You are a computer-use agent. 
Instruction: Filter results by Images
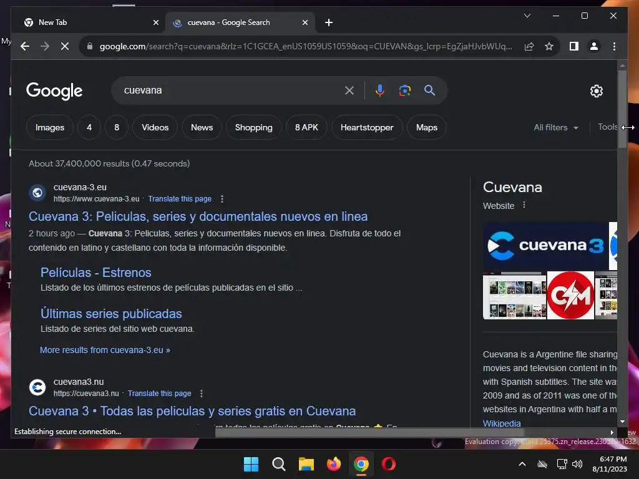point(50,127)
